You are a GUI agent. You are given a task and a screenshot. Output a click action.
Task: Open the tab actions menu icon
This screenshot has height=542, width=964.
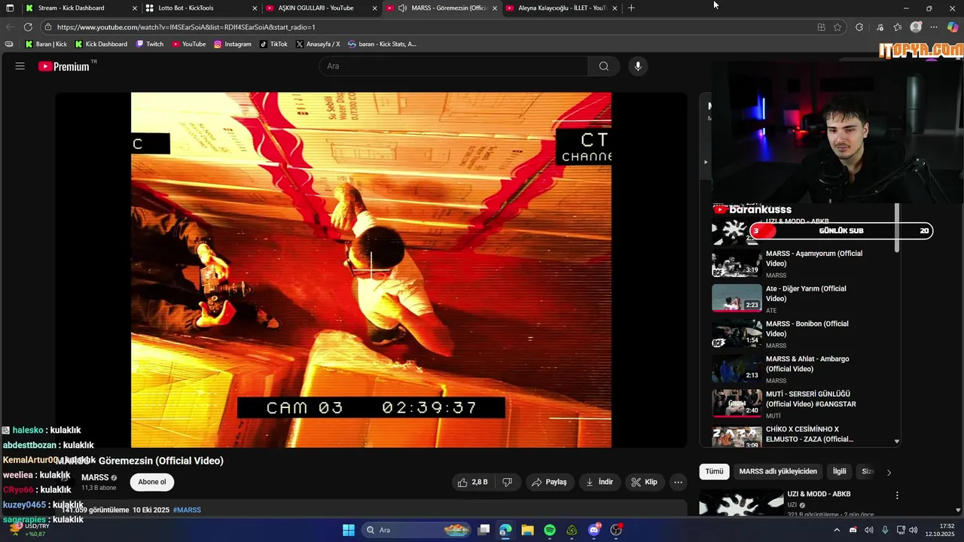tap(10, 8)
